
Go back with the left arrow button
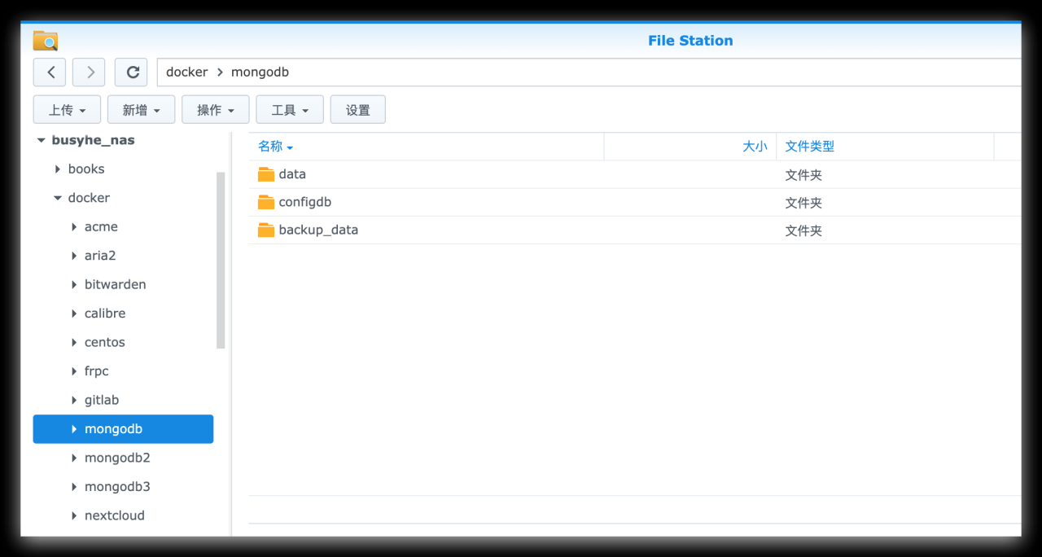tap(50, 72)
